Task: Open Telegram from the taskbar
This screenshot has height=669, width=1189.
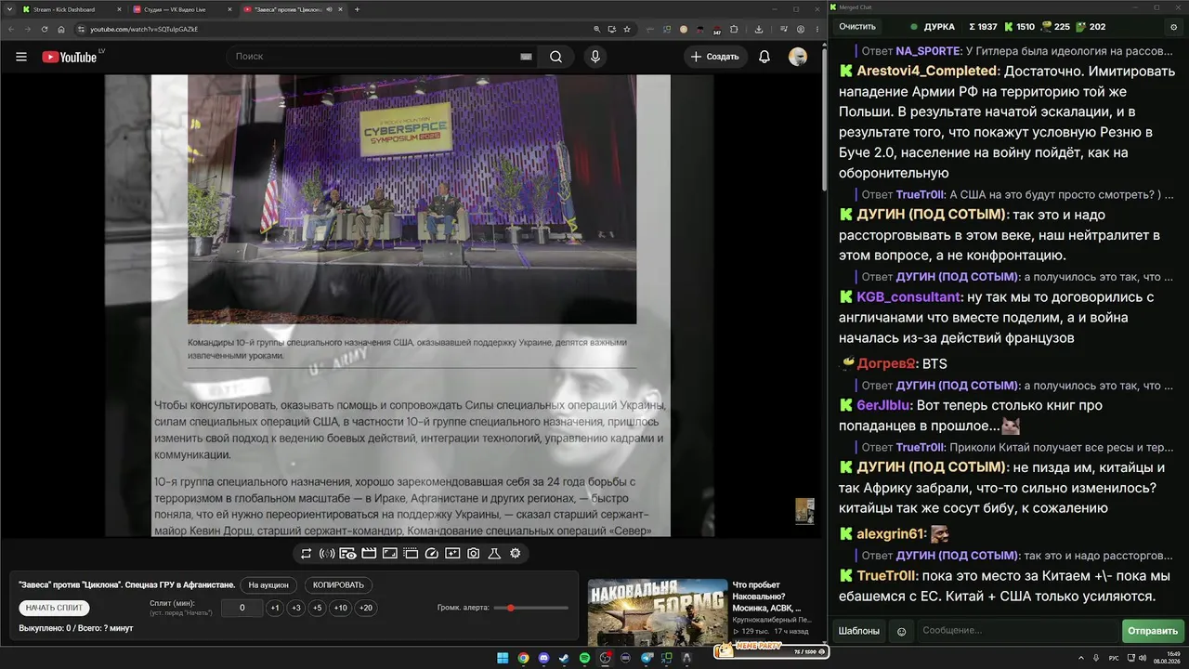Action: pos(647,658)
